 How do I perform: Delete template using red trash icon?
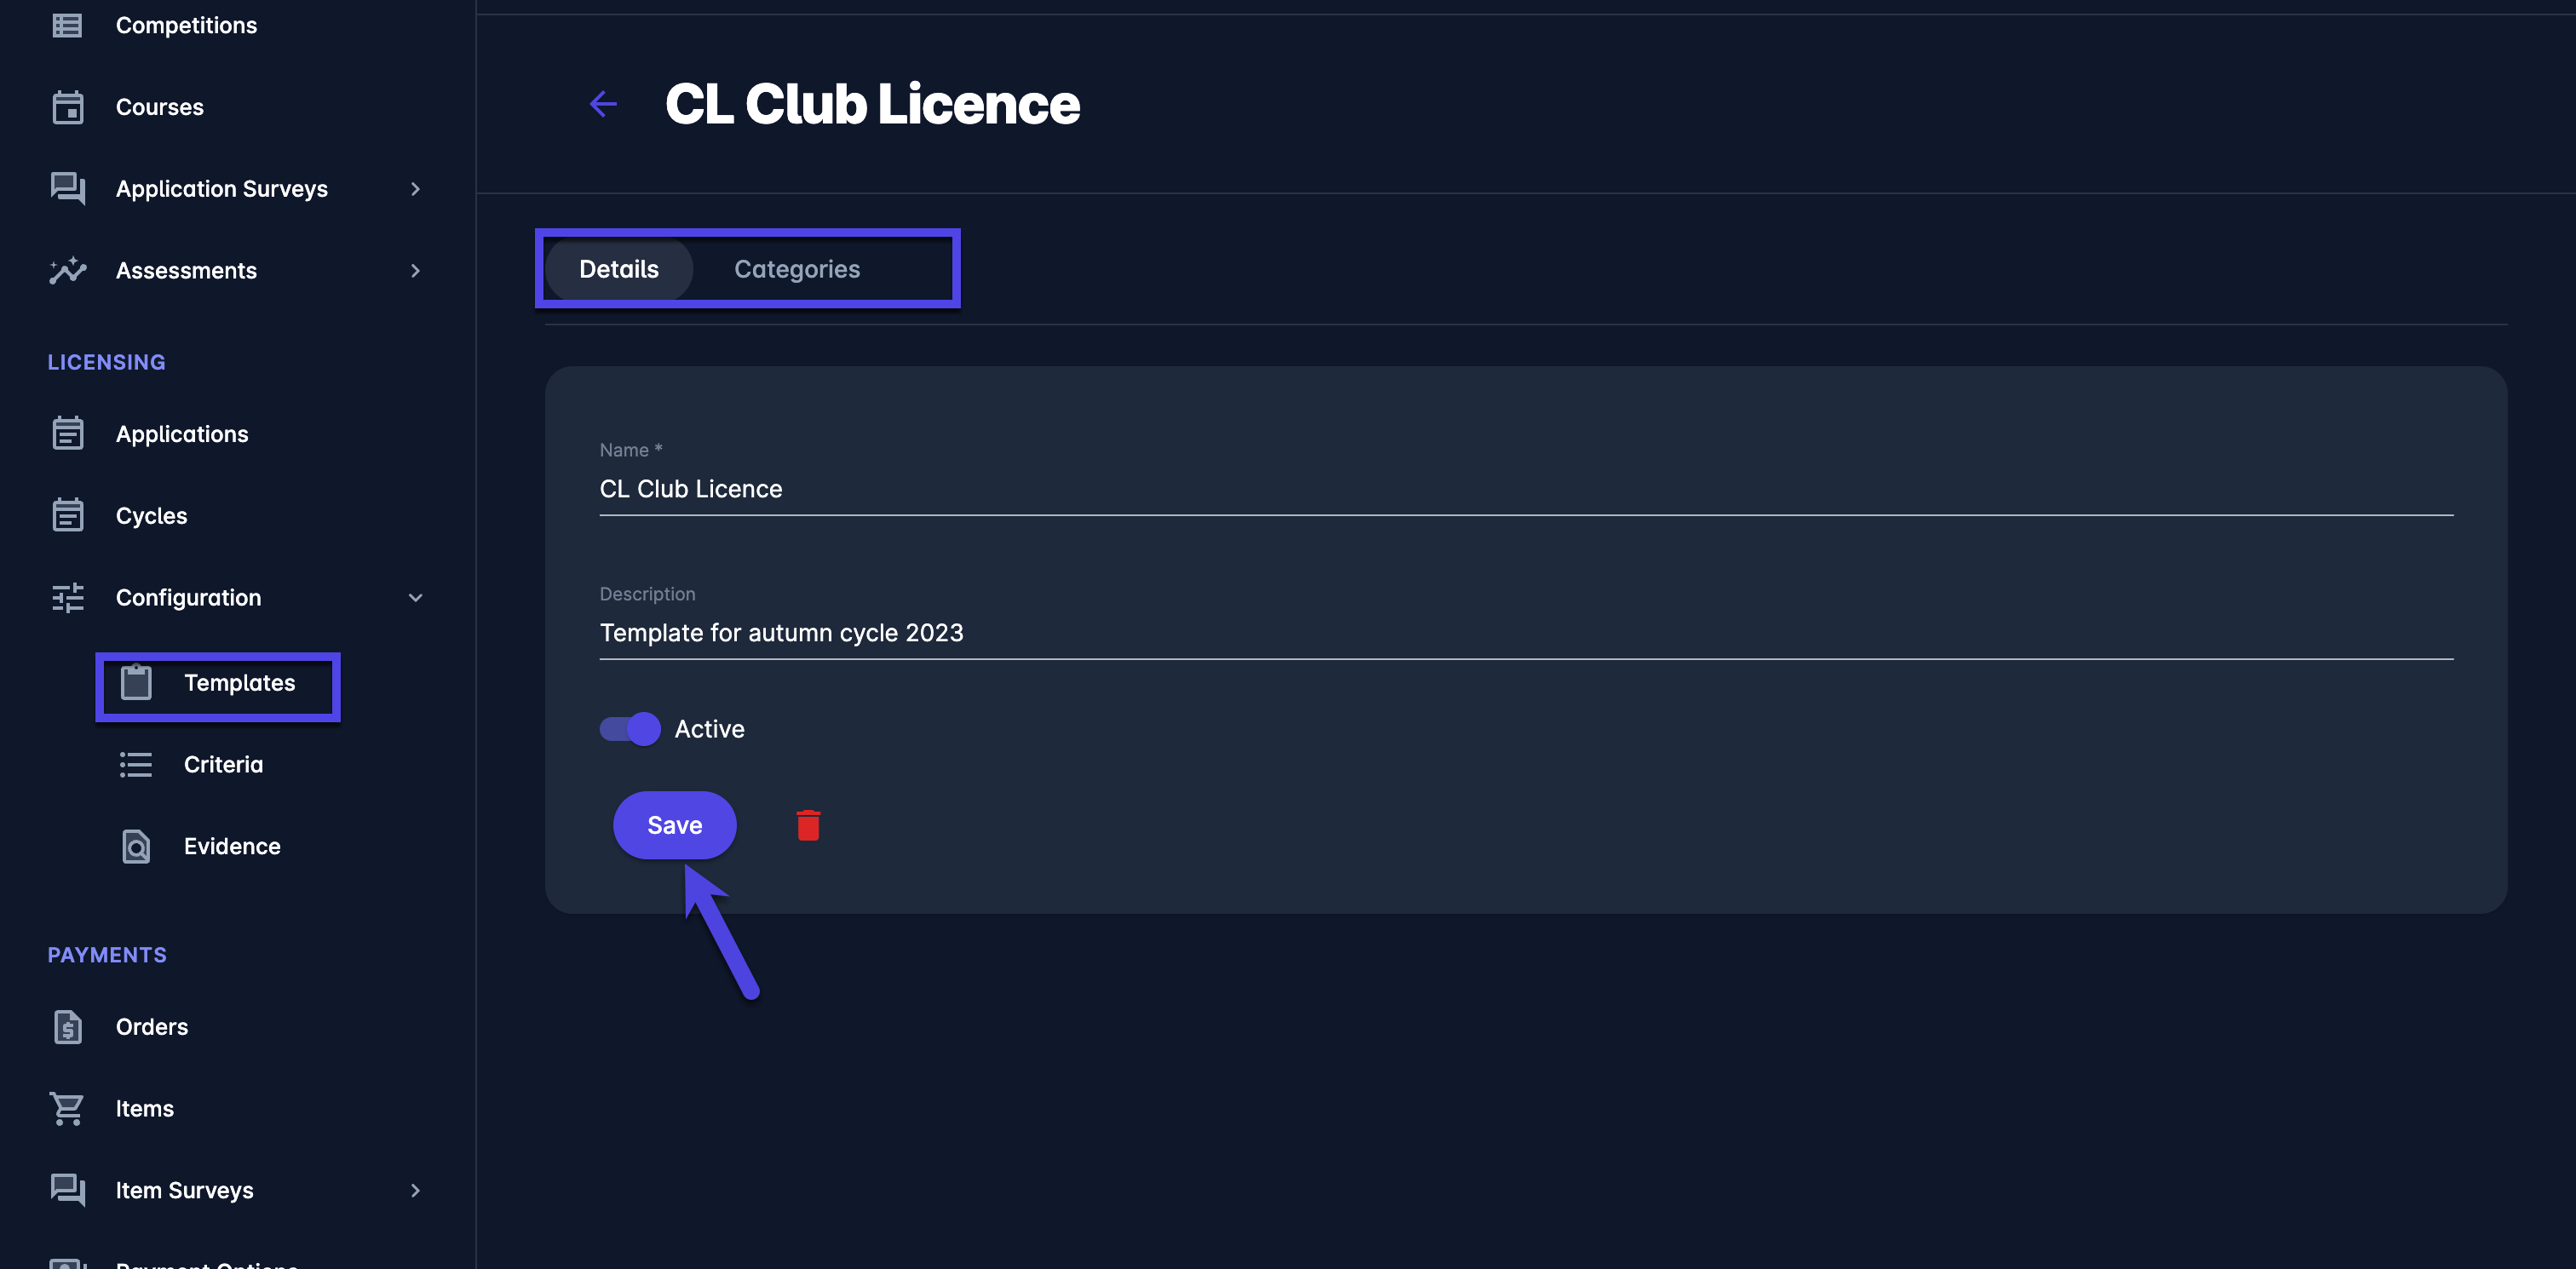click(808, 826)
